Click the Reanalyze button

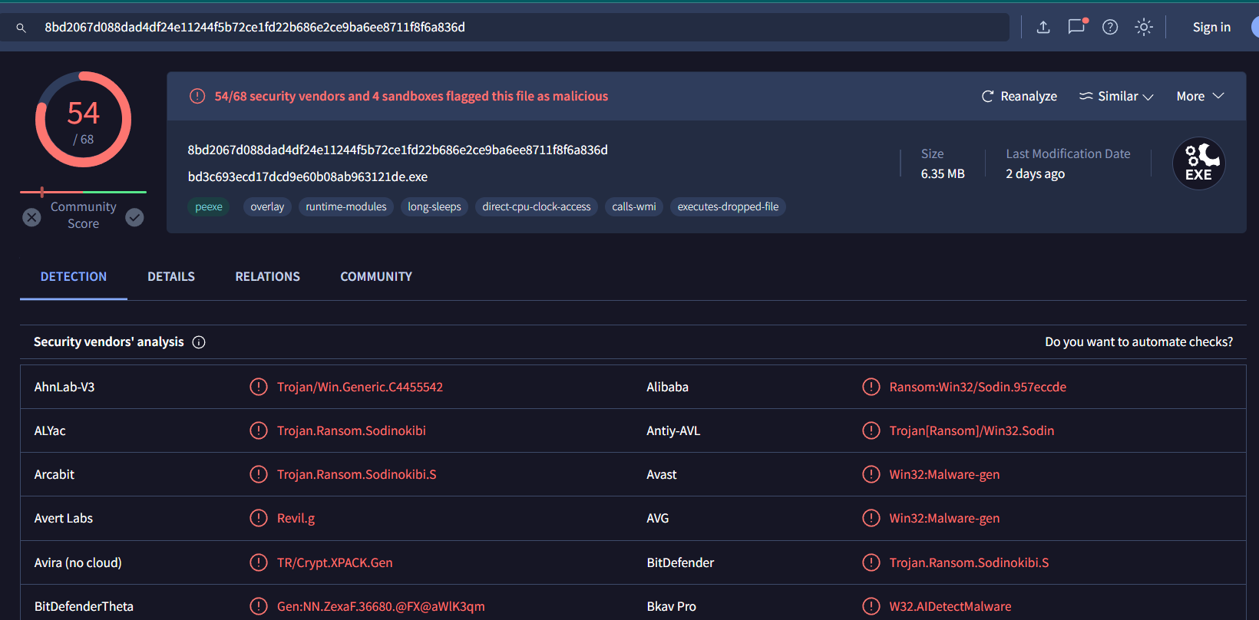[1019, 96]
